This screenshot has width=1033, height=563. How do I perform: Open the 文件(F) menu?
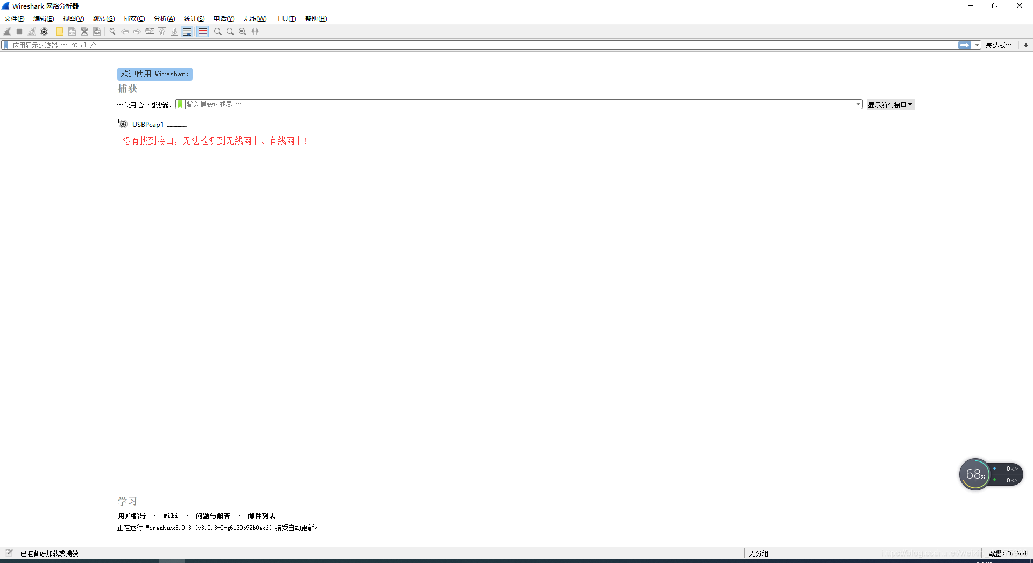pyautogui.click(x=15, y=19)
